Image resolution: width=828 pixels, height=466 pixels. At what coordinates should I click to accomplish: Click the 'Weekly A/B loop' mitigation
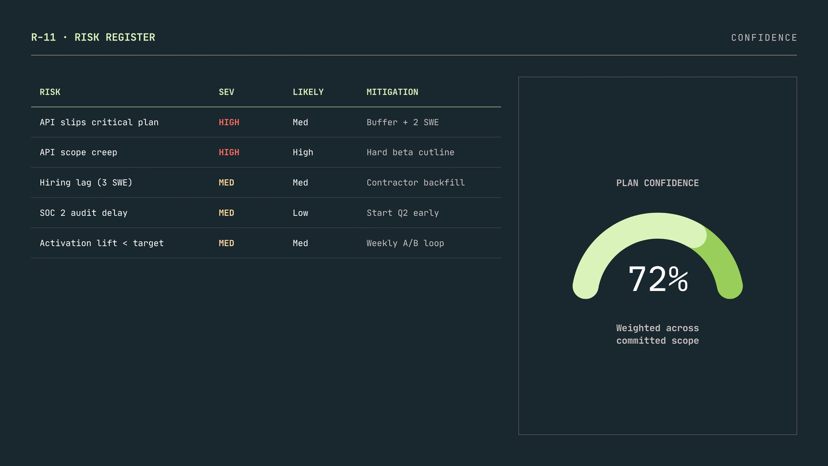pyautogui.click(x=405, y=243)
